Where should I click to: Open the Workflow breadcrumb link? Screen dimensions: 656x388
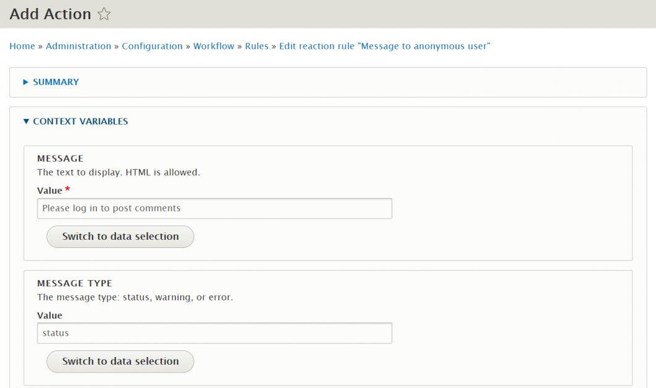point(213,46)
